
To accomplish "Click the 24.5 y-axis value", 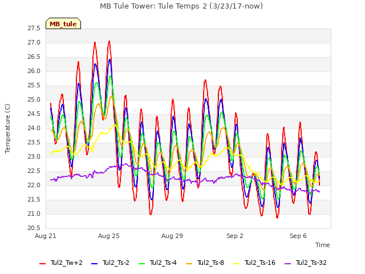I will (x=34, y=114).
